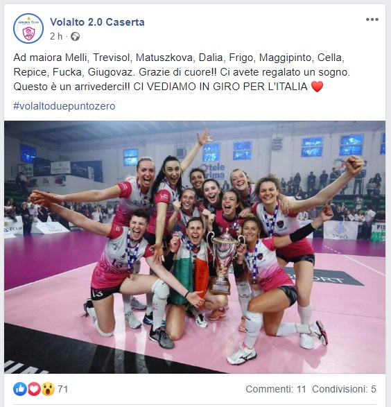Click the shield logo inside the page avatar
391x407 pixels.
point(29,34)
